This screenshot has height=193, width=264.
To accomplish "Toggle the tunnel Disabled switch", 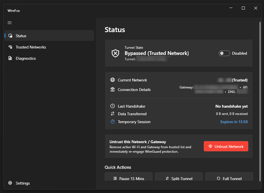I will click(224, 53).
